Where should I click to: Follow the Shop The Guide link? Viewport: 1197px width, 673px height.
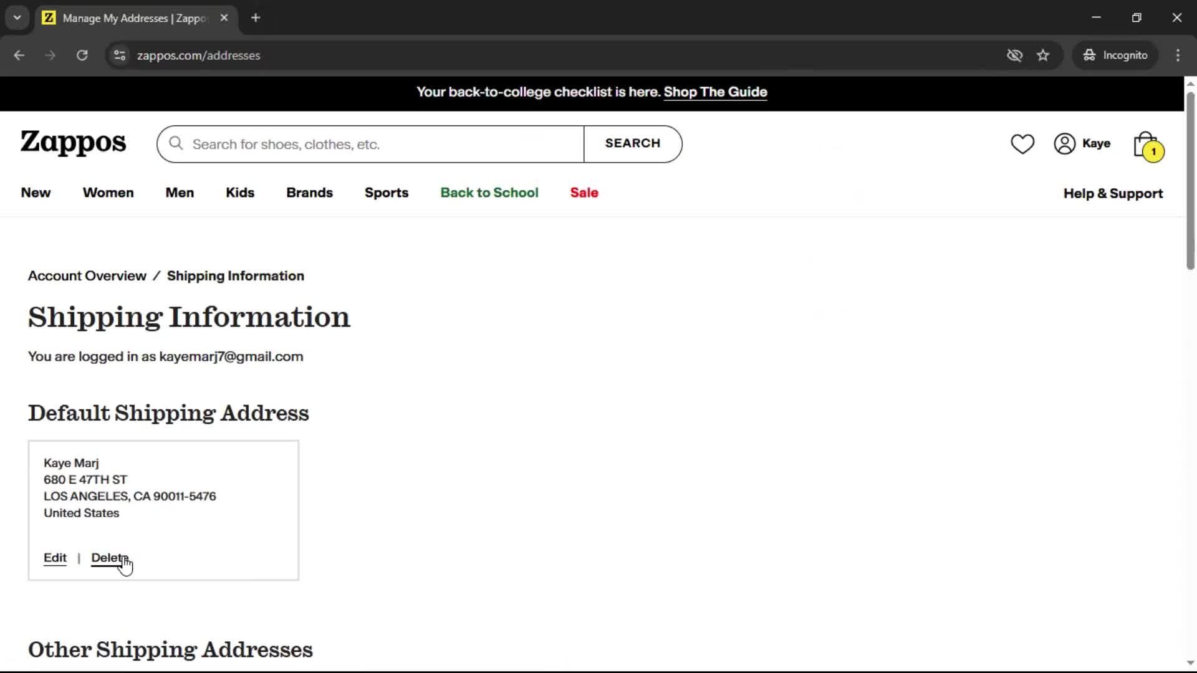[715, 92]
